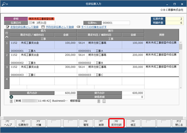Click the grey refresh icon beside history arrows
This screenshot has height=133, width=187.
click(x=104, y=101)
